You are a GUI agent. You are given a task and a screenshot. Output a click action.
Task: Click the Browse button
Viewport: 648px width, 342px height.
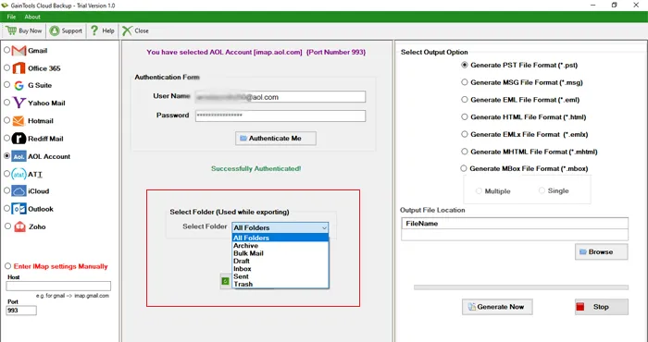tap(602, 251)
